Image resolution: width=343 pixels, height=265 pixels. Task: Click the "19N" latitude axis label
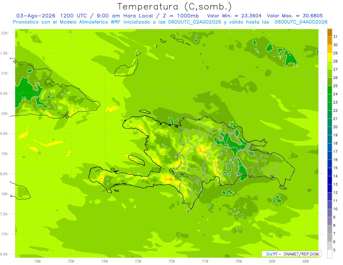(4, 154)
